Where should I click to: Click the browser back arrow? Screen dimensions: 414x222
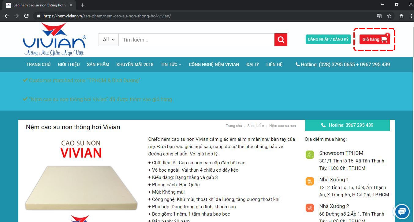pos(7,16)
